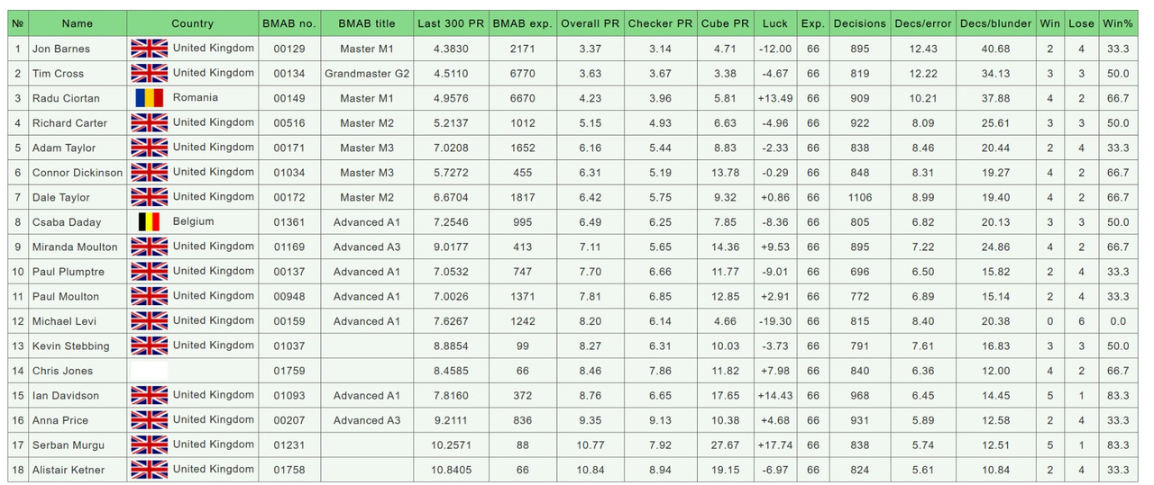Click the UK flag in Dale Taylor row
The width and height of the screenshot is (1154, 485).
(150, 197)
